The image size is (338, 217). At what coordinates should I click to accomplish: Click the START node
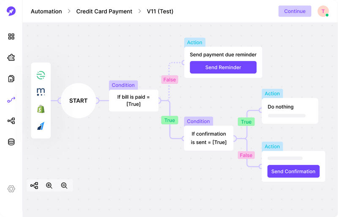pos(78,101)
